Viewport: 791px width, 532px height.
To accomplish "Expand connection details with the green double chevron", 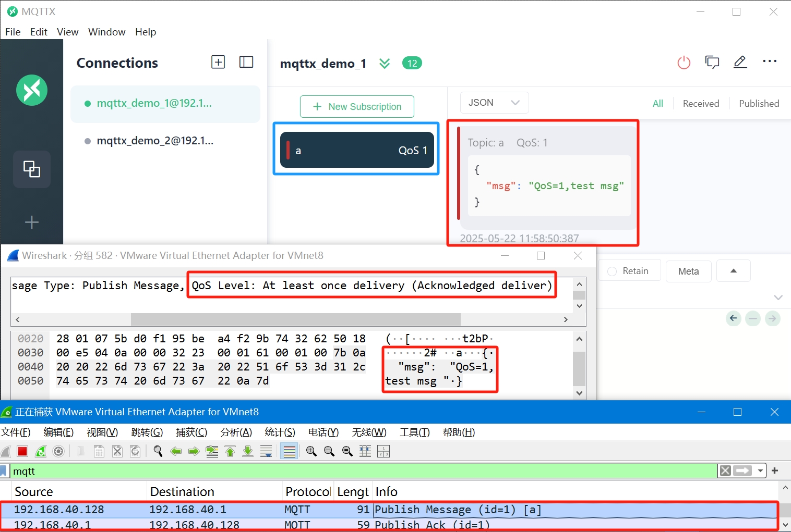I will (385, 64).
